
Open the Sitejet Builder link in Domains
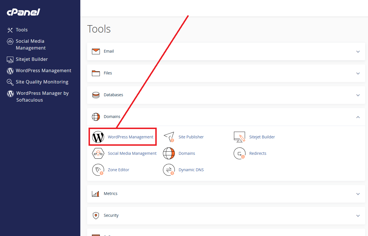pos(262,137)
